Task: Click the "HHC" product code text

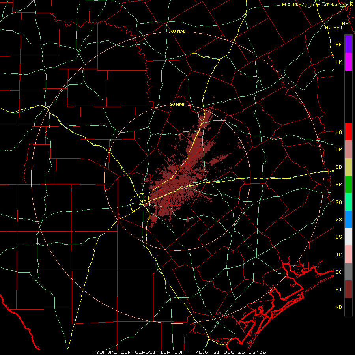Action: coord(346,24)
